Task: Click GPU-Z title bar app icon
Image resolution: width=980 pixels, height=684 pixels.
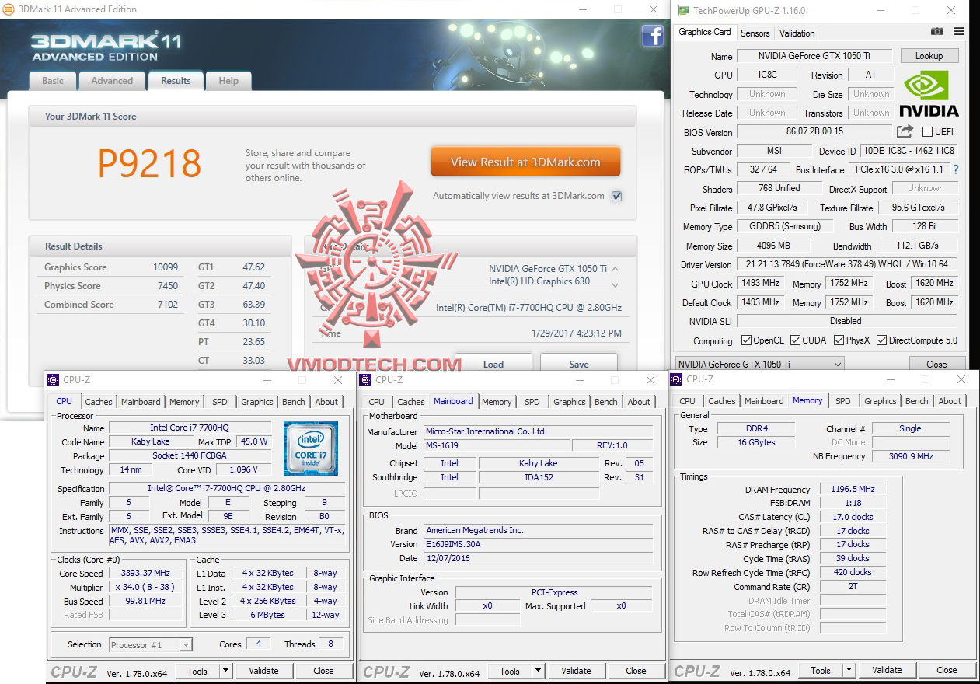Action: pos(683,11)
